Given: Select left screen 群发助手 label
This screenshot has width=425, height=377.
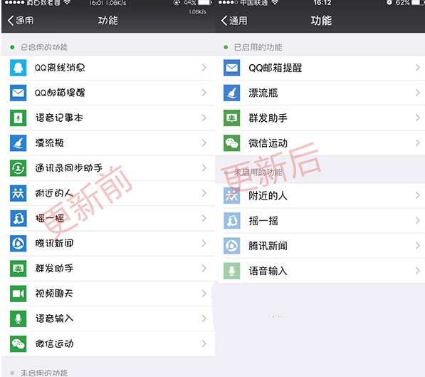Looking at the screenshot, I should (x=54, y=269).
